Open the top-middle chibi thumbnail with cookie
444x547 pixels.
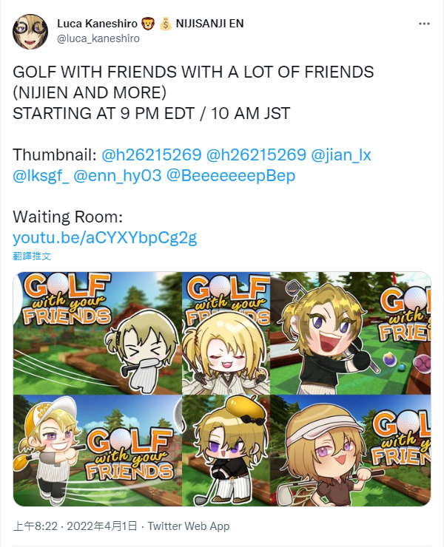[x=226, y=333]
